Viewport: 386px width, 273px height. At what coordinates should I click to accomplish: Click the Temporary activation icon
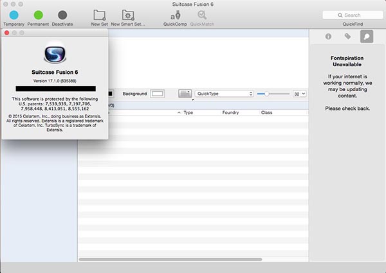pyautogui.click(x=14, y=15)
